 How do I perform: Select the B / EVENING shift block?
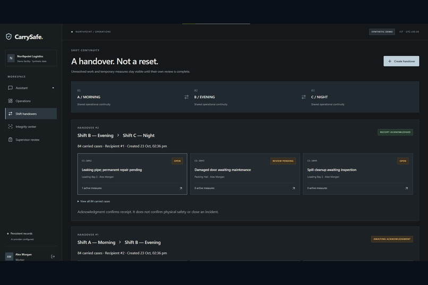[211, 97]
